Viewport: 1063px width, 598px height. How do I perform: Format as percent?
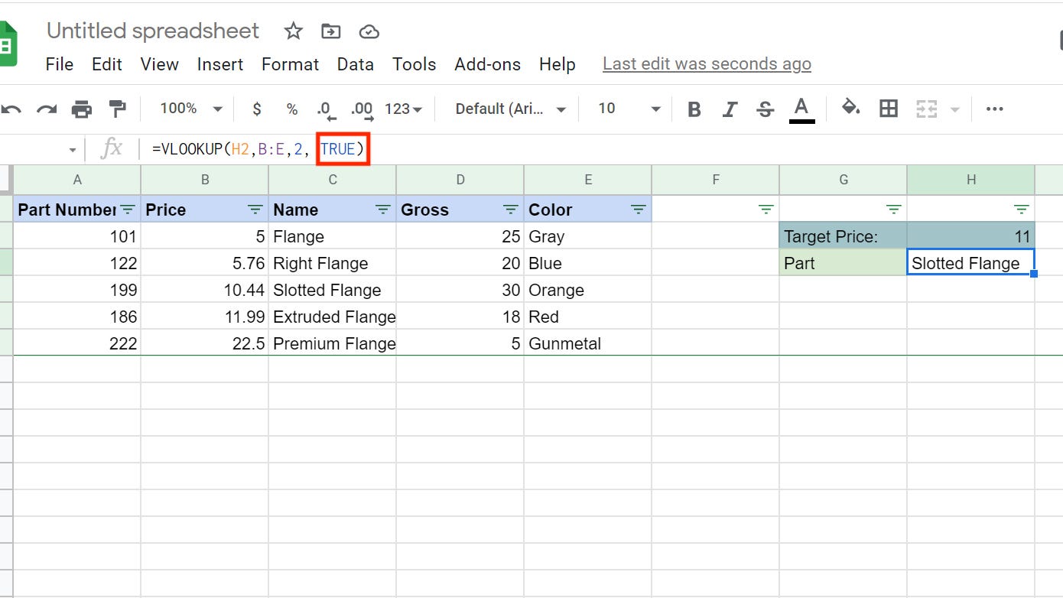tap(292, 109)
